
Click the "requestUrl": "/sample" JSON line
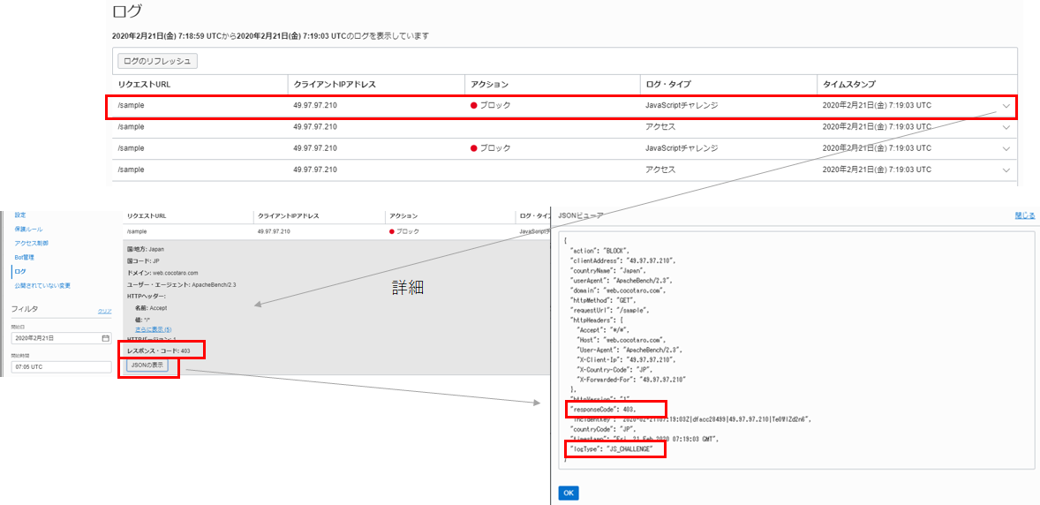pos(609,311)
